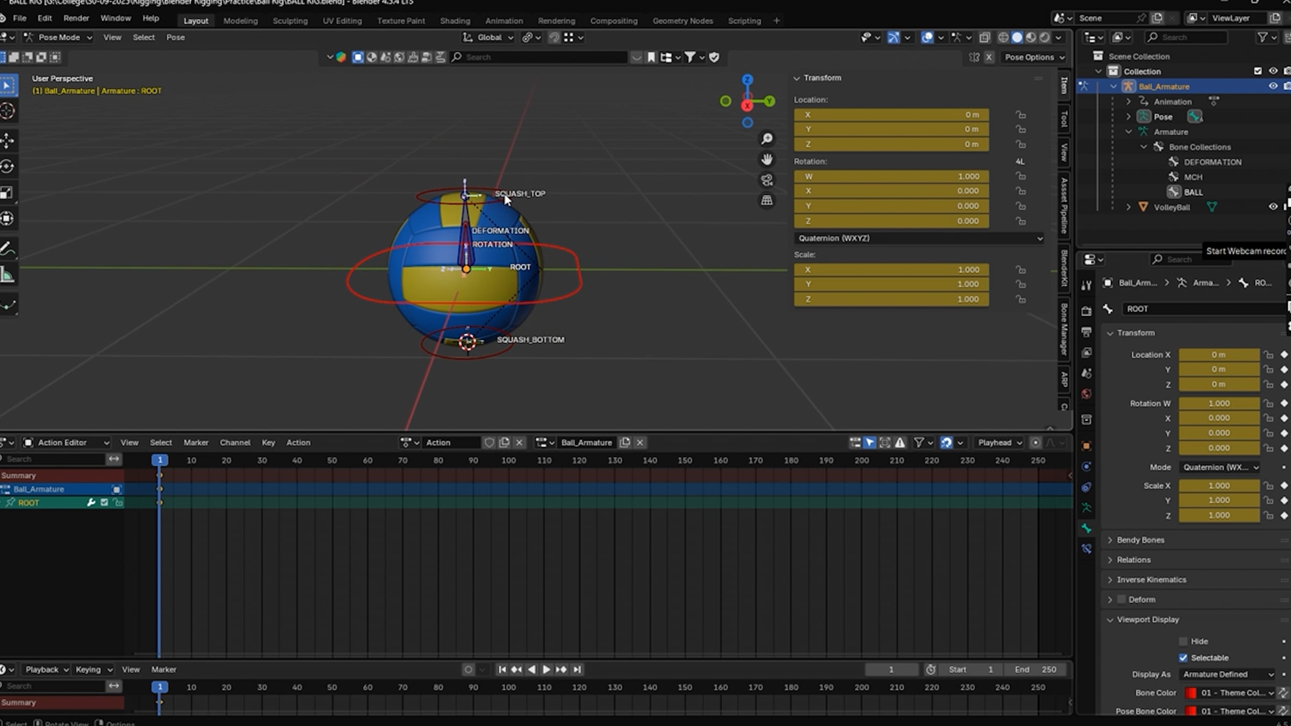The height and width of the screenshot is (726, 1291).
Task: Open the Bone properties tab icon
Action: pyautogui.click(x=1087, y=529)
